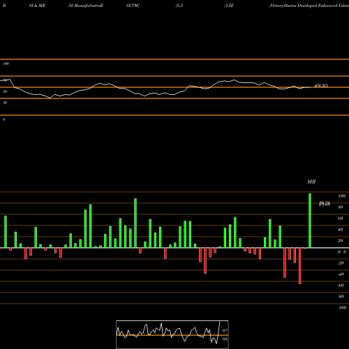Image resolution: width=349 pixels, height=349 pixels.
Task: Open the mini overview chart thumbnail
Action: pos(172,334)
